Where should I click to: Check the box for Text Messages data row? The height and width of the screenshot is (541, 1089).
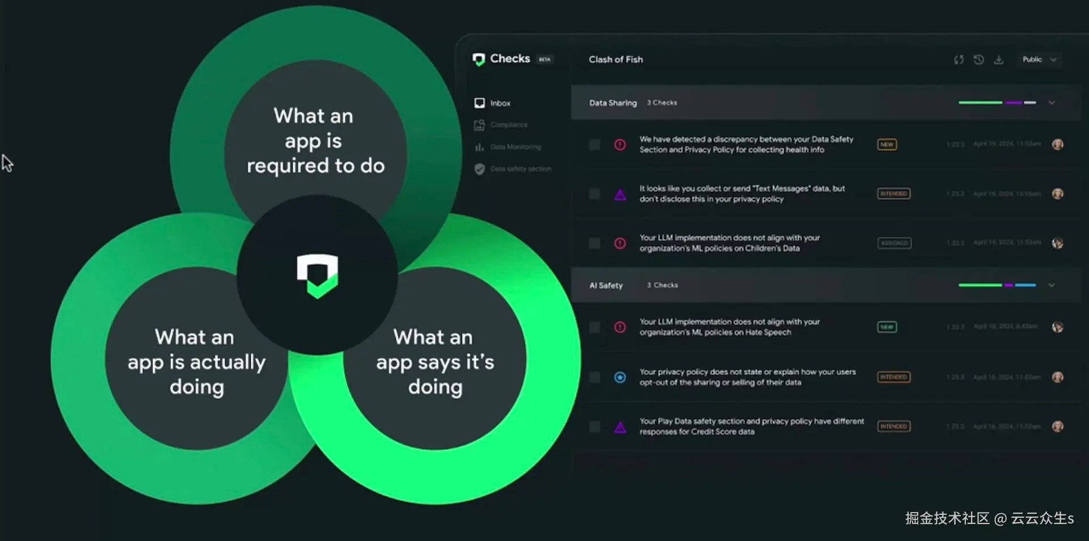pyautogui.click(x=594, y=194)
